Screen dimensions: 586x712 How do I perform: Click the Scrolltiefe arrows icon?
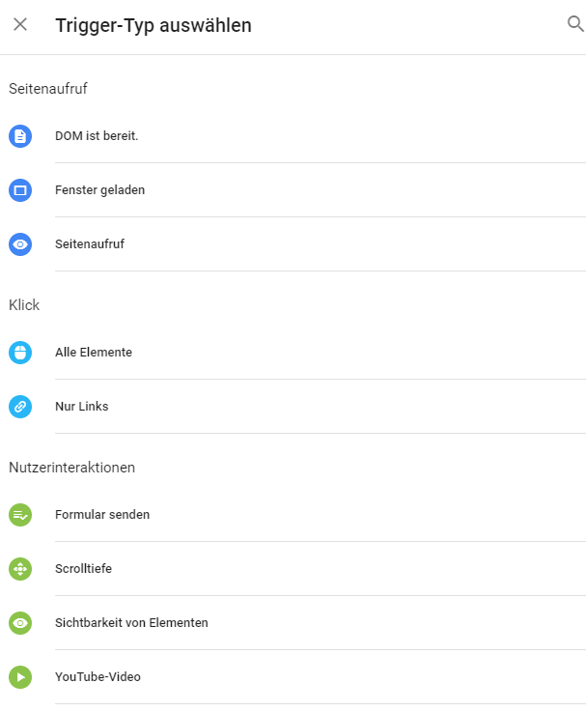20,569
